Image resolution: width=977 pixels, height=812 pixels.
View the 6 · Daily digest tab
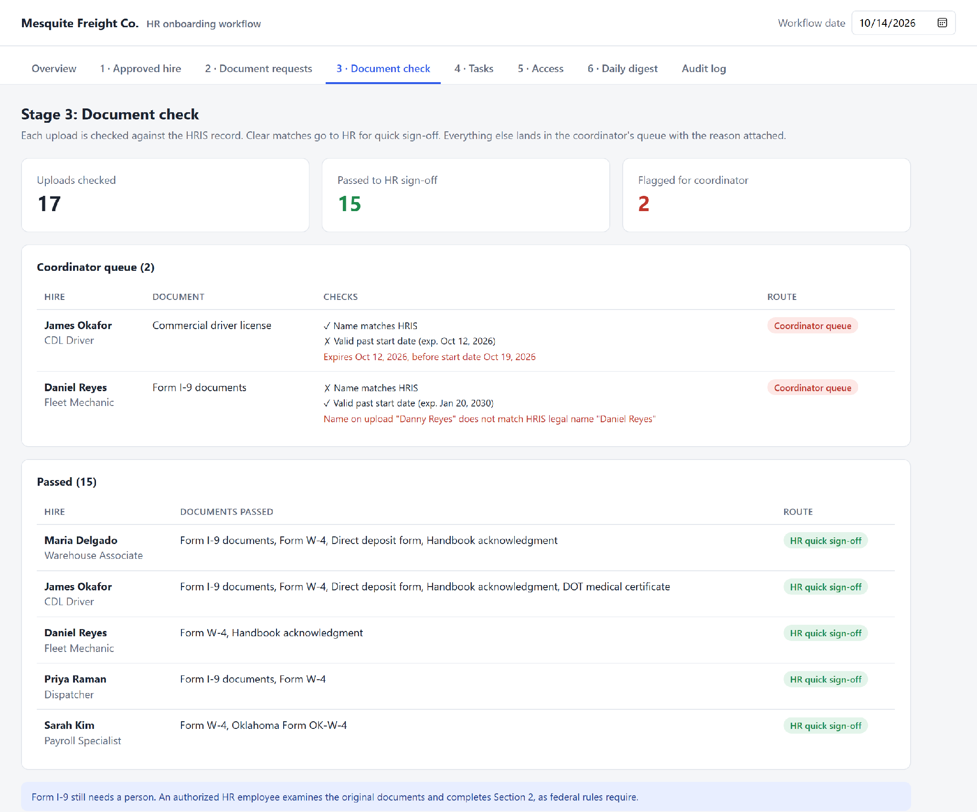[622, 68]
